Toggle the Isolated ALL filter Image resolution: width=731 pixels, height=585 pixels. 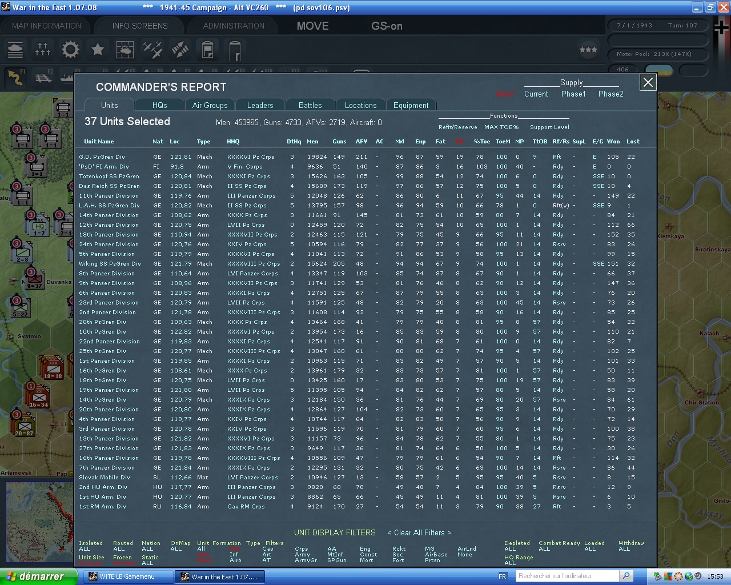[x=85, y=549]
